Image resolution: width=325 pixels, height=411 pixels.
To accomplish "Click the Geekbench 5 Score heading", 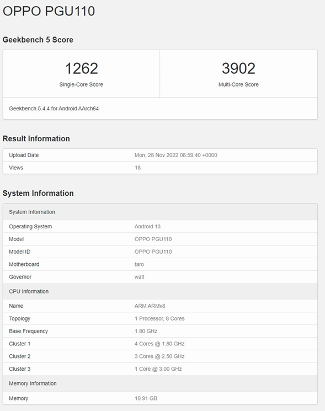I will [38, 40].
